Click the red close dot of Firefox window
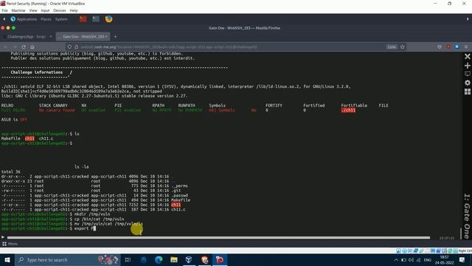Image resolution: width=472 pixels, height=266 pixels. point(3,28)
